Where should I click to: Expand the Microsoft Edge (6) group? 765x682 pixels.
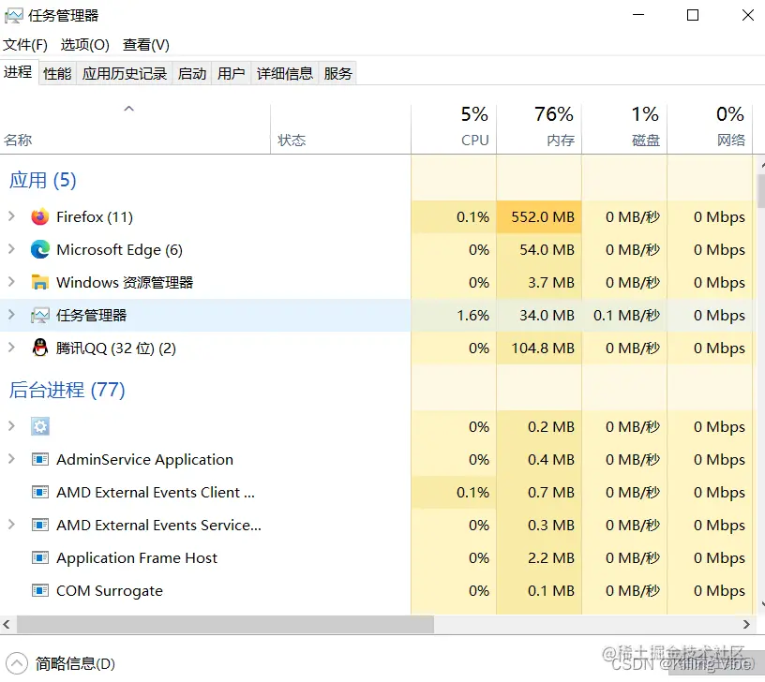[x=11, y=249]
